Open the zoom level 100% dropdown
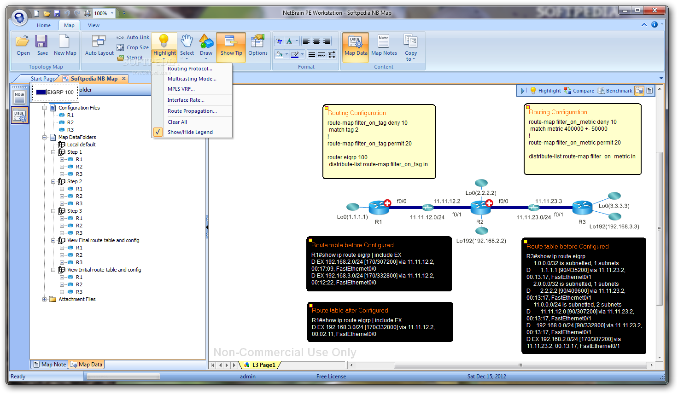This screenshot has width=678, height=394. pyautogui.click(x=112, y=13)
